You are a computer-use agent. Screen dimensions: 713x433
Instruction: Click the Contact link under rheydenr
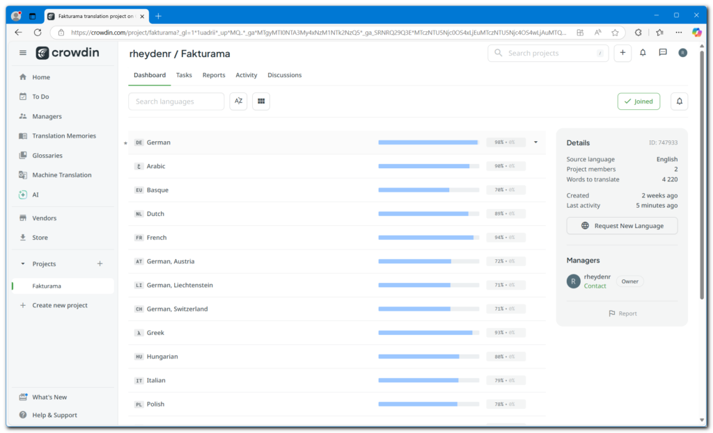(595, 286)
